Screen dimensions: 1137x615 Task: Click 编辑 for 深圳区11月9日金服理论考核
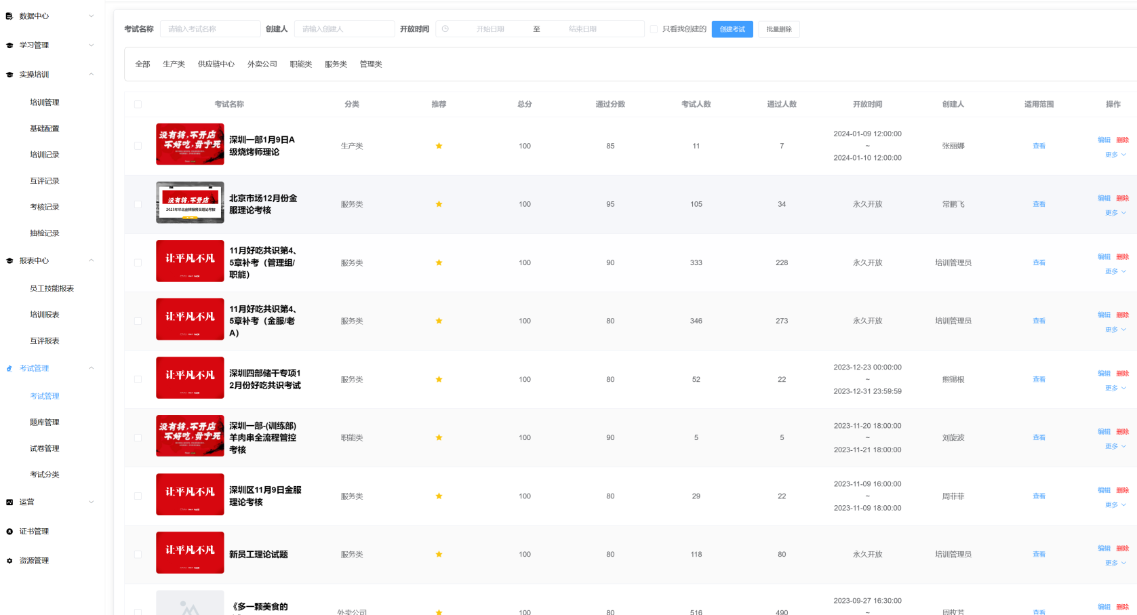pos(1104,490)
